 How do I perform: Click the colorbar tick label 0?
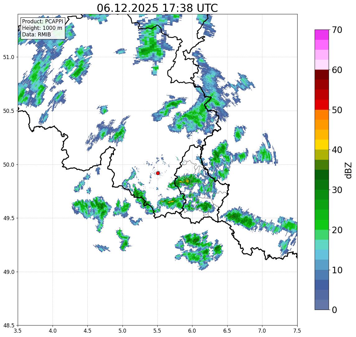[335, 310]
